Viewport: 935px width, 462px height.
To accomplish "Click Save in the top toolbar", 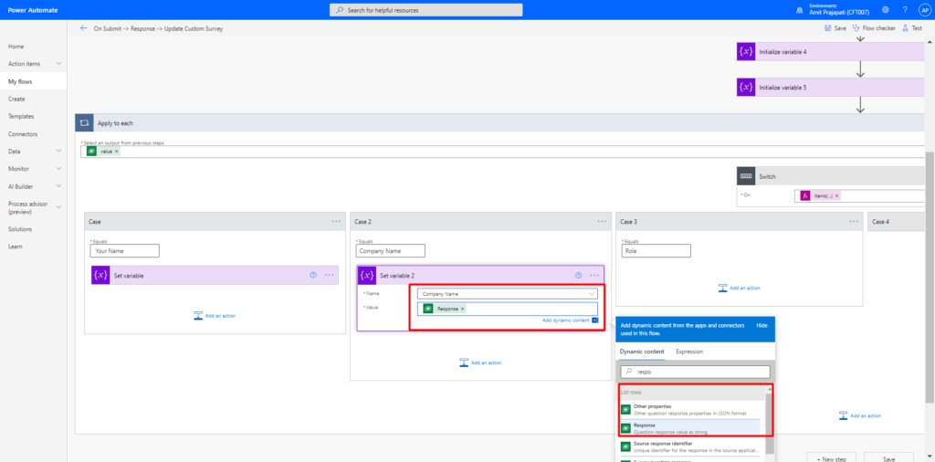I will (835, 28).
